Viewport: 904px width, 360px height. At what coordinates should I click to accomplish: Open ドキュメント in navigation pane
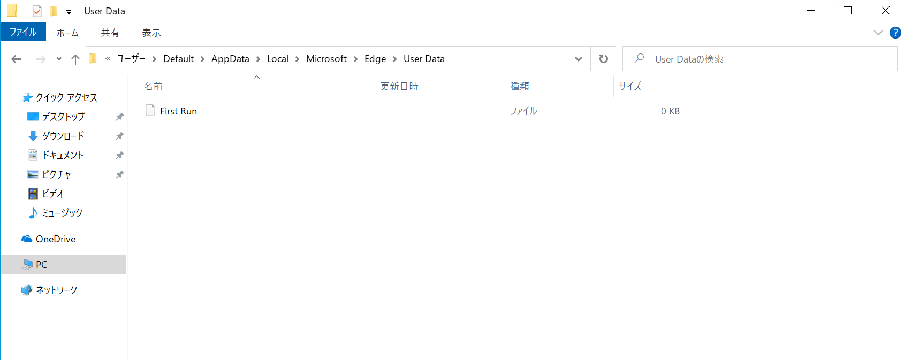(x=63, y=155)
